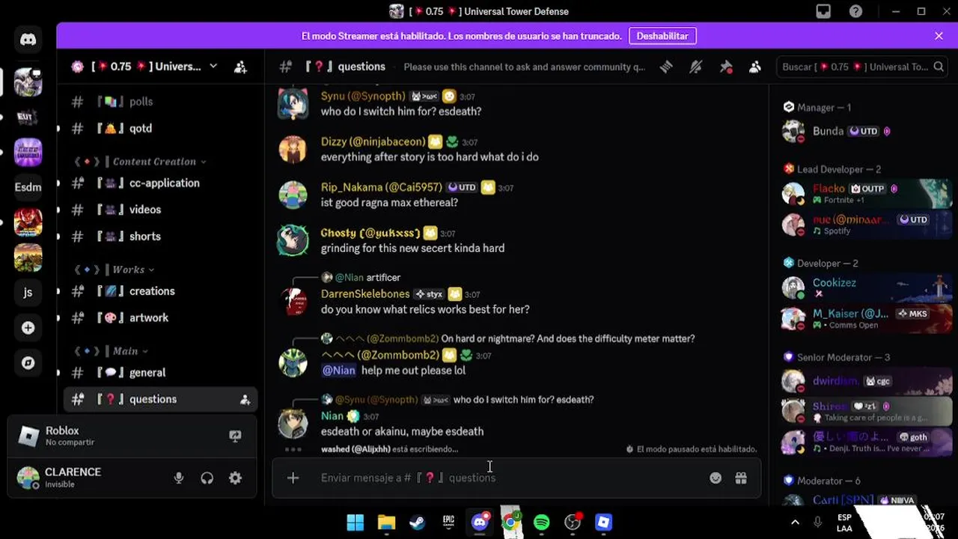Open the Threads icon in channel header

point(665,67)
